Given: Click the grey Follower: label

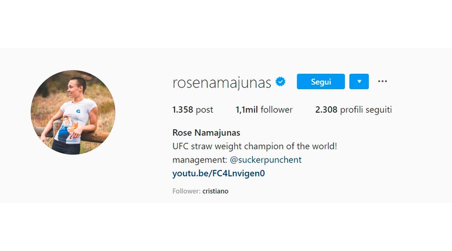Looking at the screenshot, I should coord(186,191).
